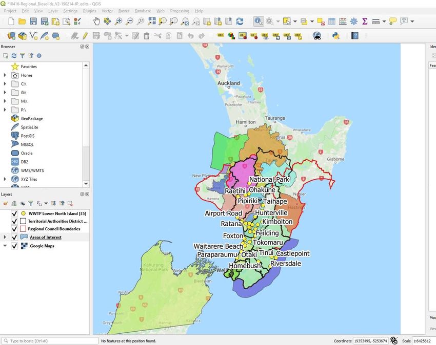Toggle visibility of Regional Council Boundaries layer
Screen dimensions: 436x345
tap(14, 229)
